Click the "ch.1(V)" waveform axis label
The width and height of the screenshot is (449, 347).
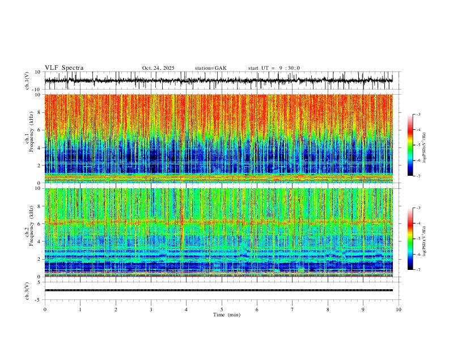click(x=27, y=81)
